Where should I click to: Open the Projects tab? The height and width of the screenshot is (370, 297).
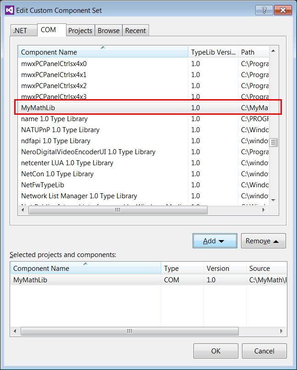(x=80, y=30)
